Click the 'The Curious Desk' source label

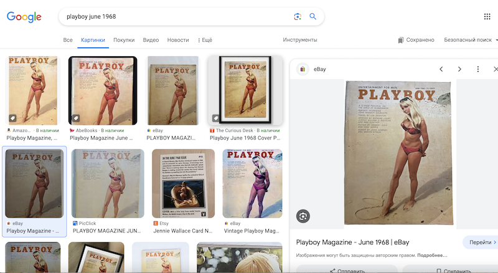[x=235, y=130]
